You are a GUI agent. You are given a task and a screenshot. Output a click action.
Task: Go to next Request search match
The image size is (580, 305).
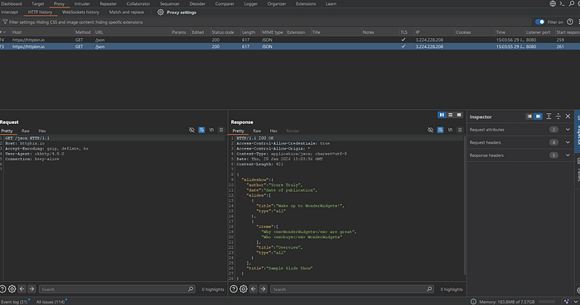click(31, 289)
